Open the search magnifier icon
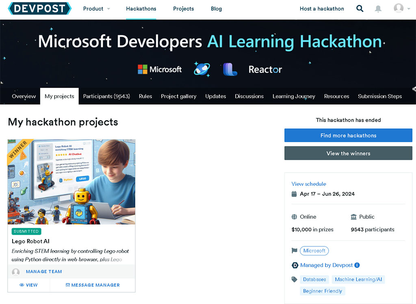This screenshot has height=304, width=416. tap(360, 9)
